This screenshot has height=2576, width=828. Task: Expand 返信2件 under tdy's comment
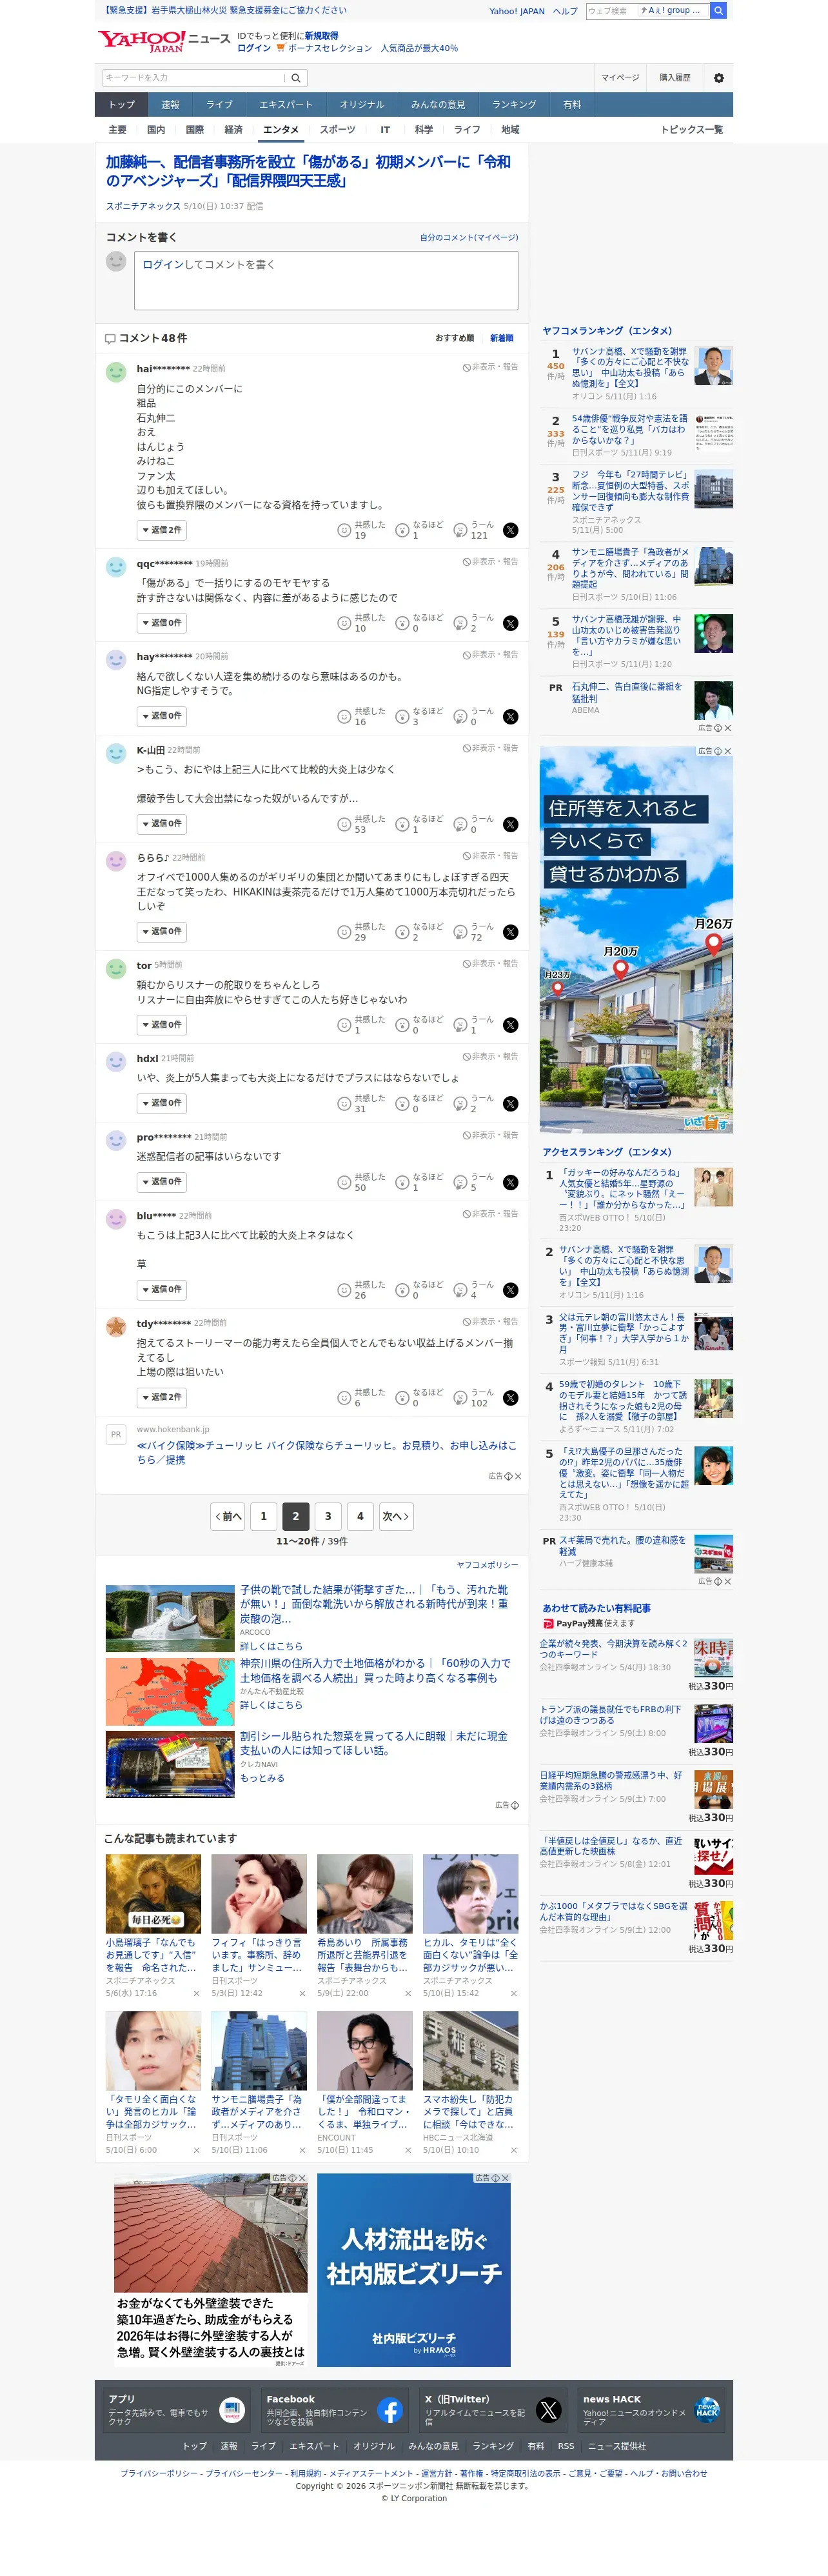click(161, 1399)
